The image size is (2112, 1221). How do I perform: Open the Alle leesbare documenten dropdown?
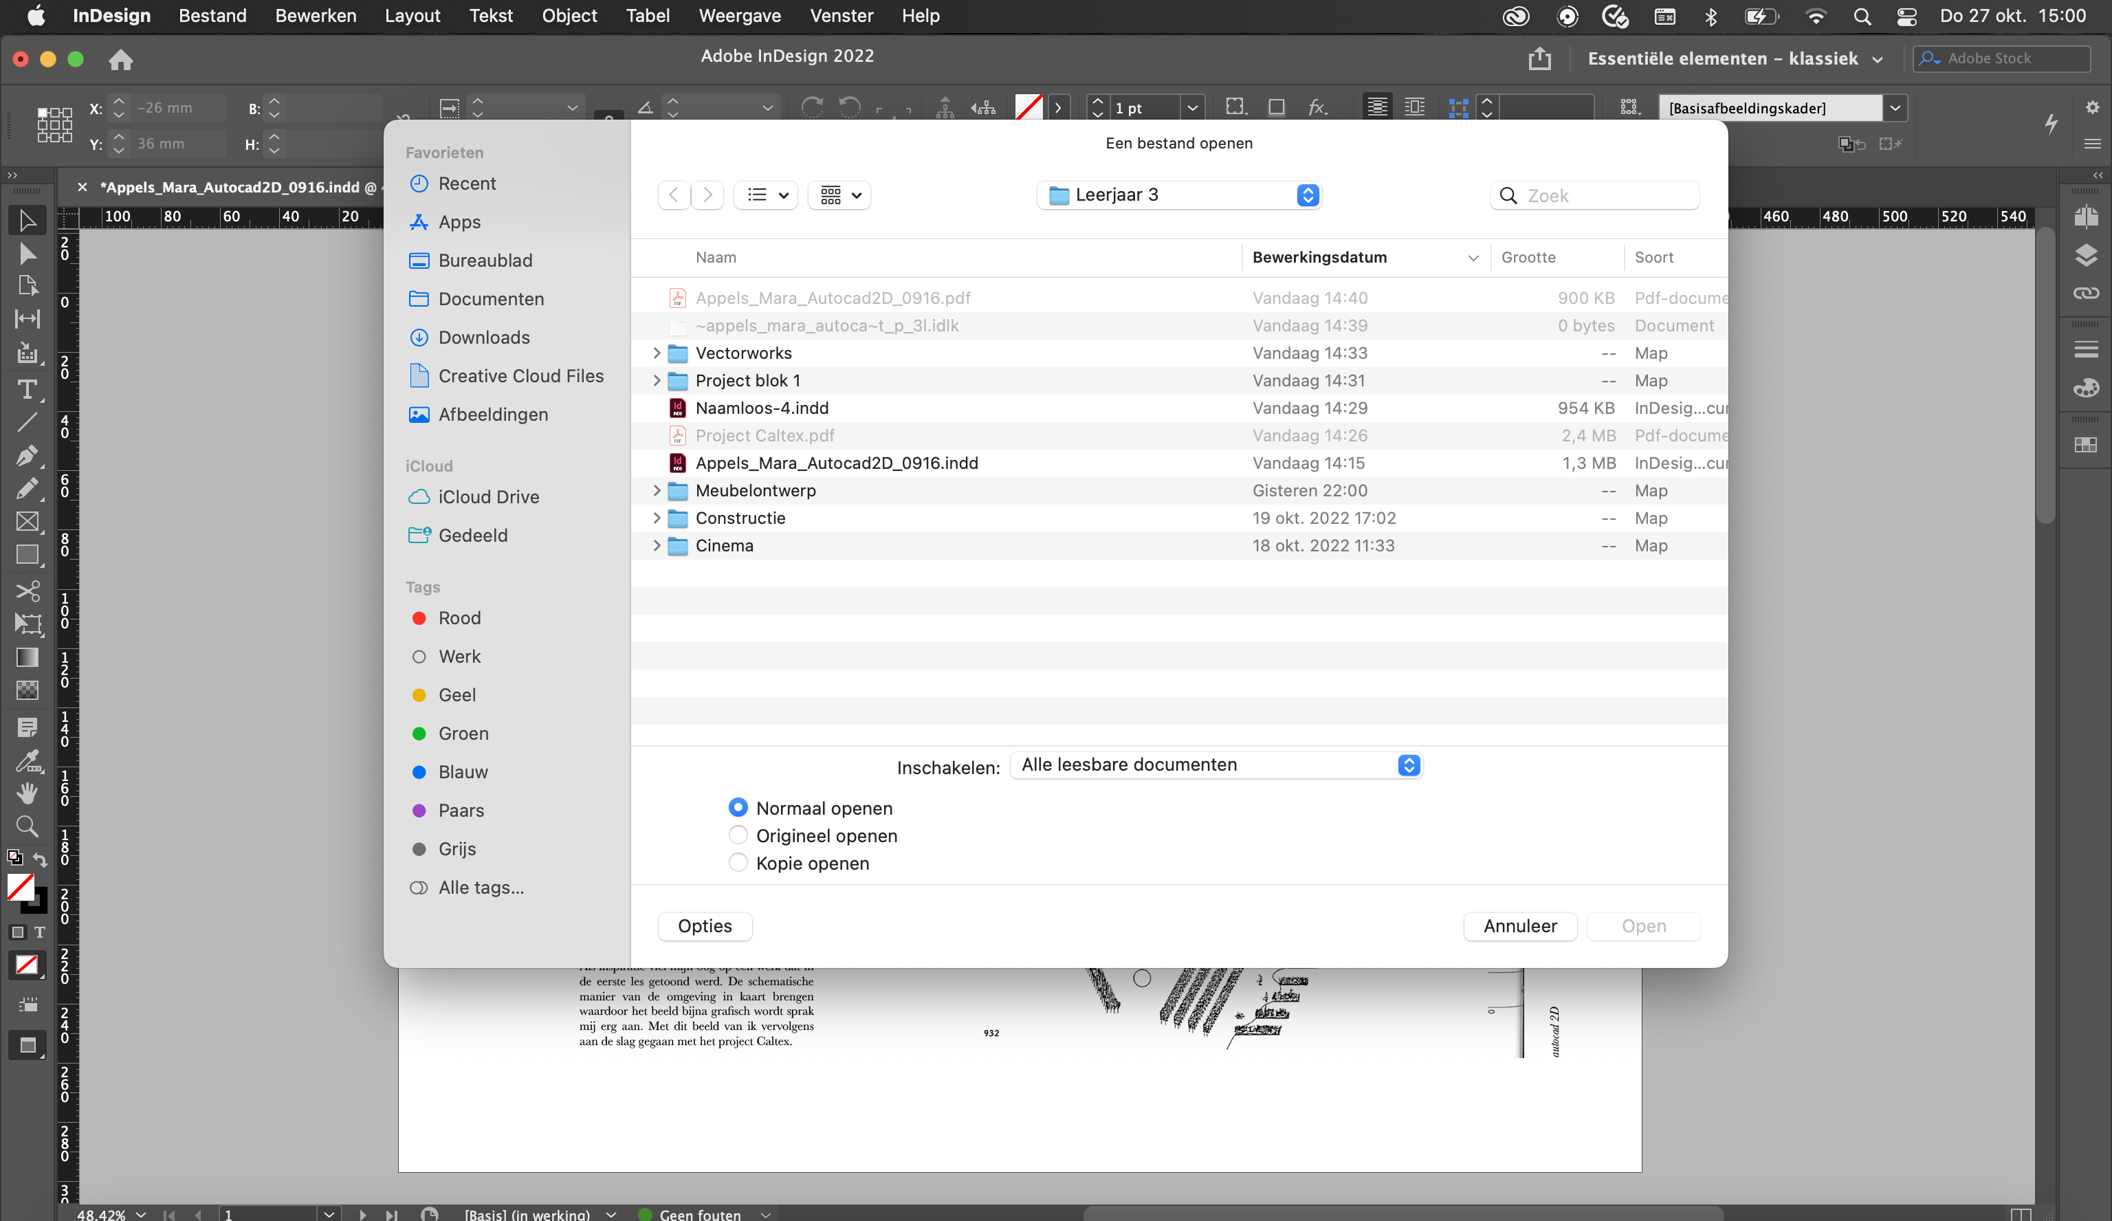coord(1214,764)
